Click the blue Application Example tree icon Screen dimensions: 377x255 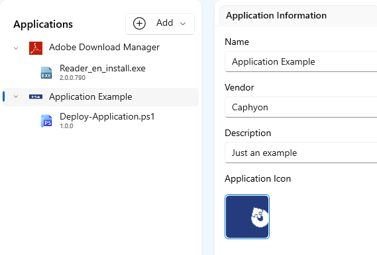(36, 97)
